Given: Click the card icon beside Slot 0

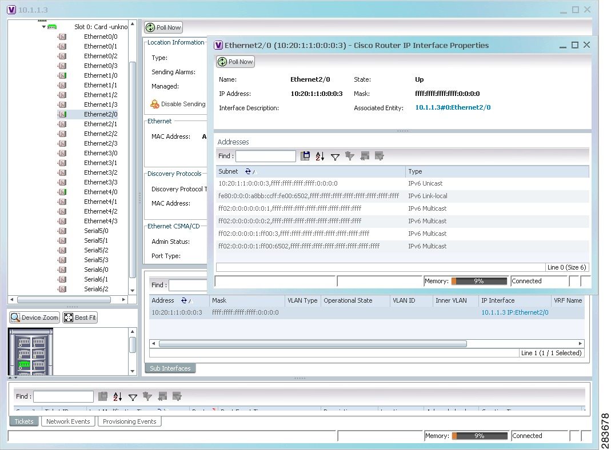Looking at the screenshot, I should tap(52, 27).
